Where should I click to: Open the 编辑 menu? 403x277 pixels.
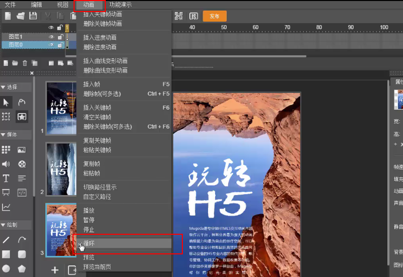coord(36,5)
